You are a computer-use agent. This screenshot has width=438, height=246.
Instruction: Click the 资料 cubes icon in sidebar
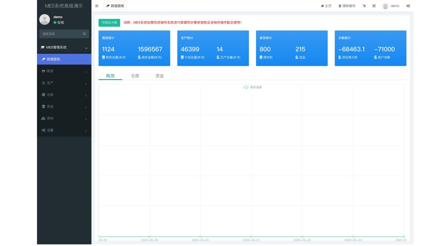click(x=43, y=118)
